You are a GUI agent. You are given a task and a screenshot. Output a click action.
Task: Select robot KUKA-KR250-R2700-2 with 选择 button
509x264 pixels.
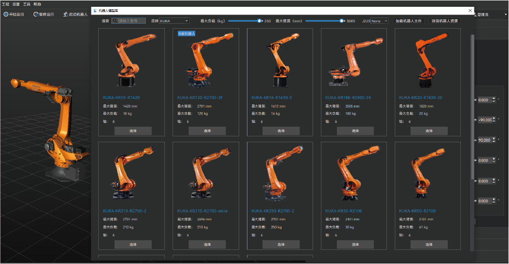[281, 245]
